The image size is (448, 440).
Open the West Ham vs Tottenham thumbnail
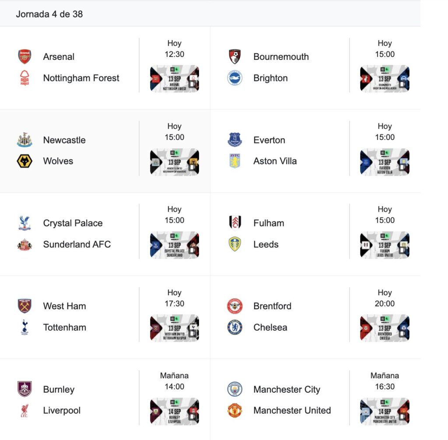point(175,328)
